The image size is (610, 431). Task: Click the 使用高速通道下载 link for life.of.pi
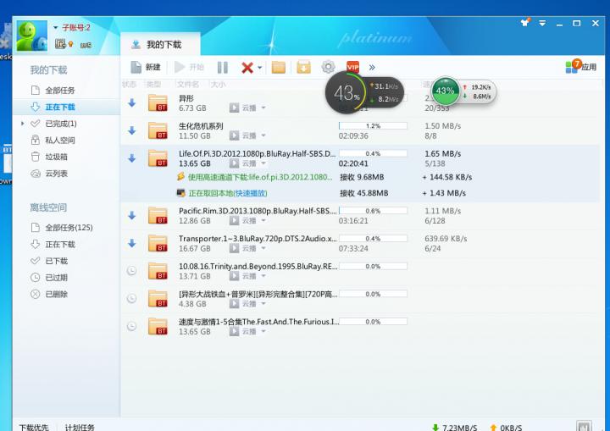tap(260, 177)
